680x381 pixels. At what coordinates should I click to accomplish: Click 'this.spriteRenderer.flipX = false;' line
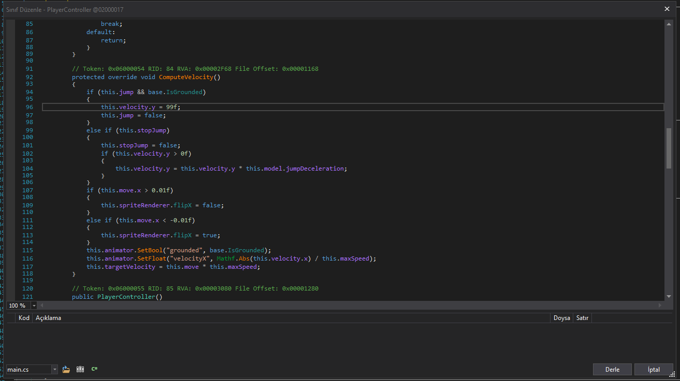point(163,205)
